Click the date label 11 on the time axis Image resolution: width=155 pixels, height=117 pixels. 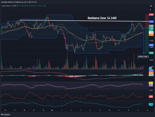pos(119,110)
